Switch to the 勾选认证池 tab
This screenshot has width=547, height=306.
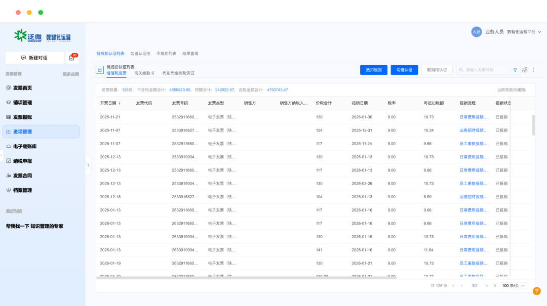(x=140, y=54)
